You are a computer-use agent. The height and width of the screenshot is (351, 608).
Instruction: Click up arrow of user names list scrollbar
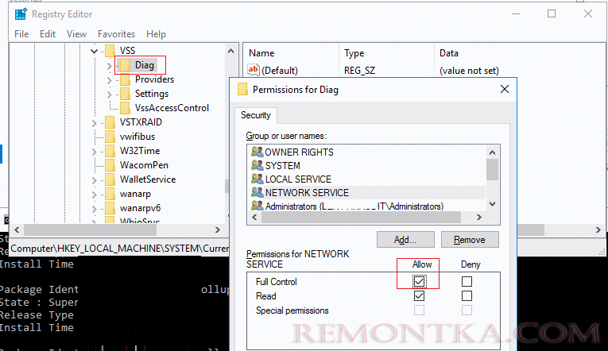(493, 152)
